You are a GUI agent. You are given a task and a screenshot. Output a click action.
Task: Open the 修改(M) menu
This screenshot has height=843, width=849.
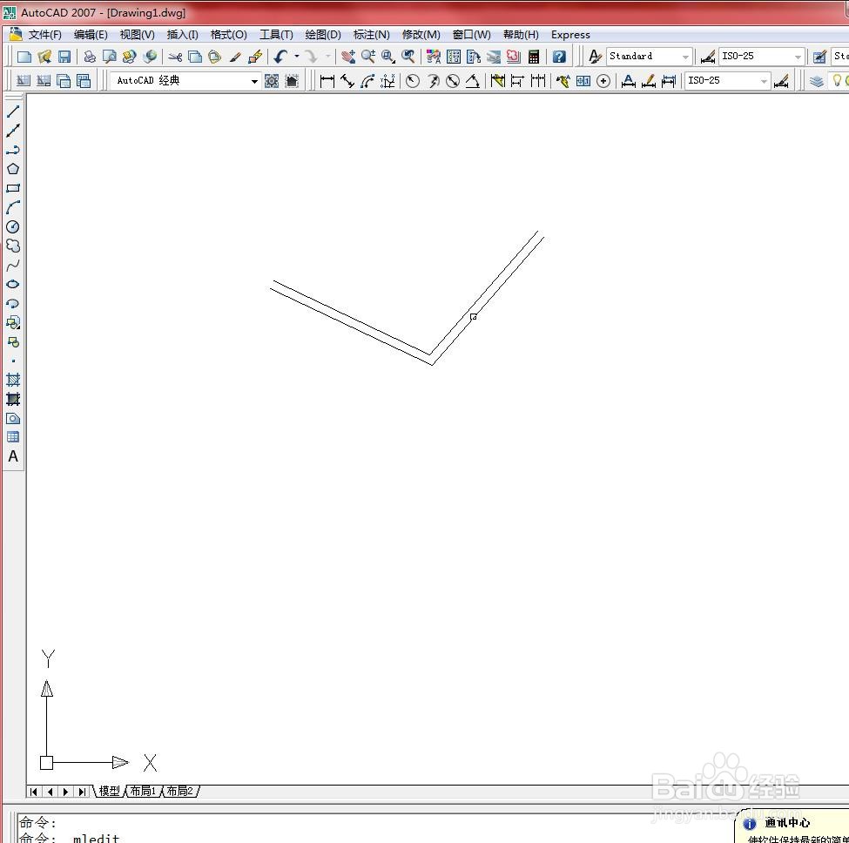[421, 35]
